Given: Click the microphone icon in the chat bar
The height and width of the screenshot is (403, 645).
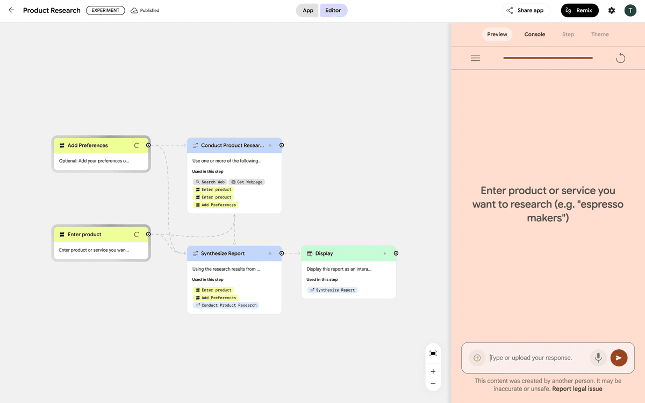Looking at the screenshot, I should pos(598,357).
